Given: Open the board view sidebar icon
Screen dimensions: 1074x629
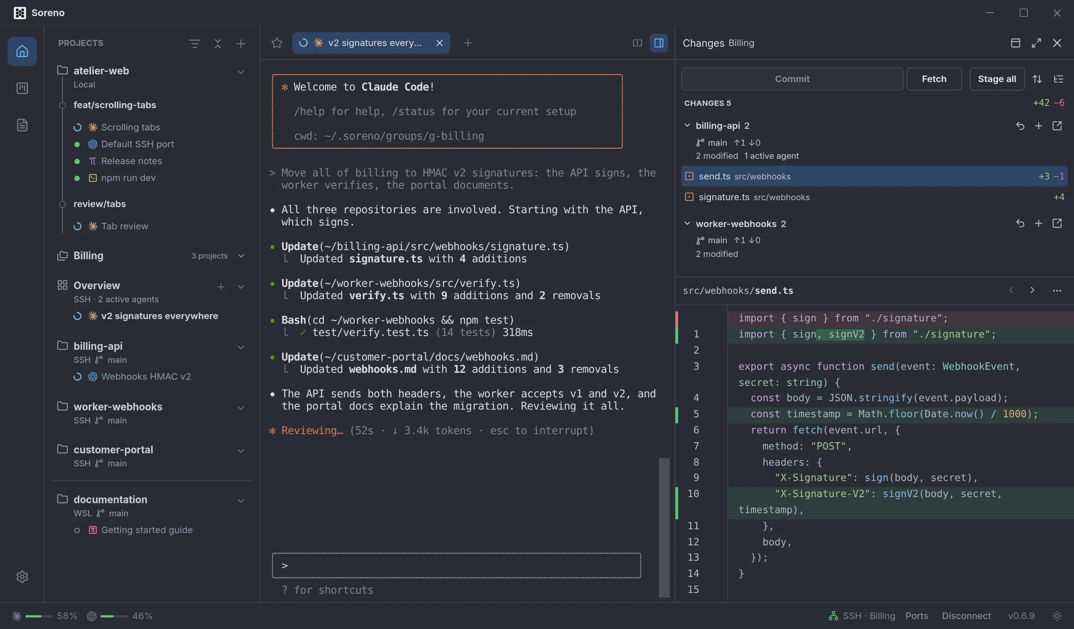Looking at the screenshot, I should (x=22, y=88).
